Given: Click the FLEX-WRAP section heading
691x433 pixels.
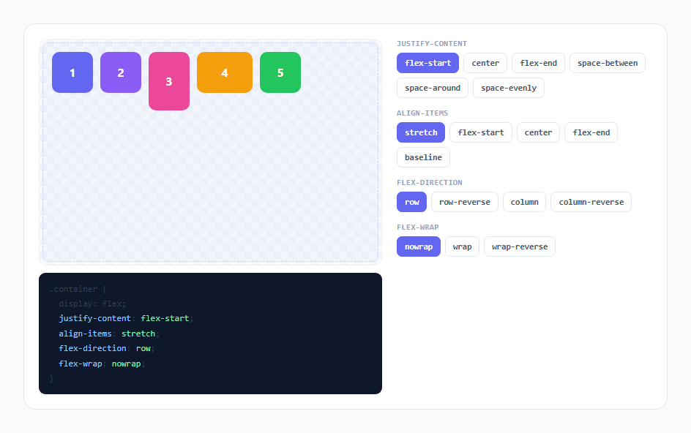Looking at the screenshot, I should [418, 227].
